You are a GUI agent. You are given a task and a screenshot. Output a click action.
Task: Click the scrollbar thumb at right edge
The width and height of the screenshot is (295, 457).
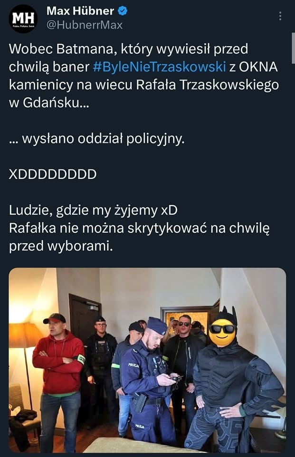tap(293, 48)
